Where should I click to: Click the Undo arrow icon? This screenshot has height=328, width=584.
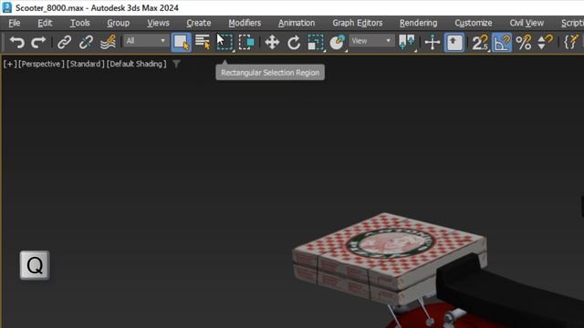(x=16, y=42)
